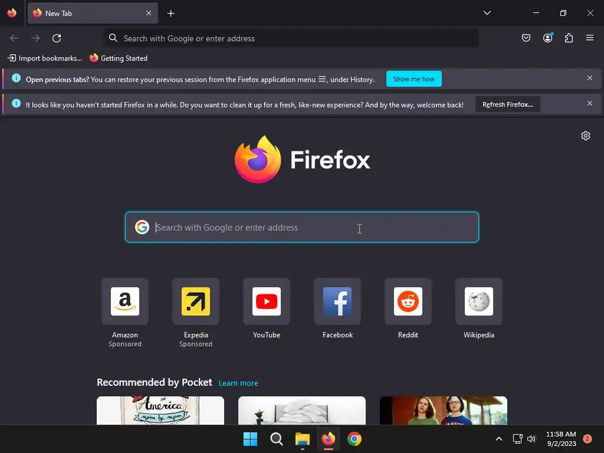The width and height of the screenshot is (604, 453).
Task: Close the New Tab tab
Action: (x=148, y=13)
